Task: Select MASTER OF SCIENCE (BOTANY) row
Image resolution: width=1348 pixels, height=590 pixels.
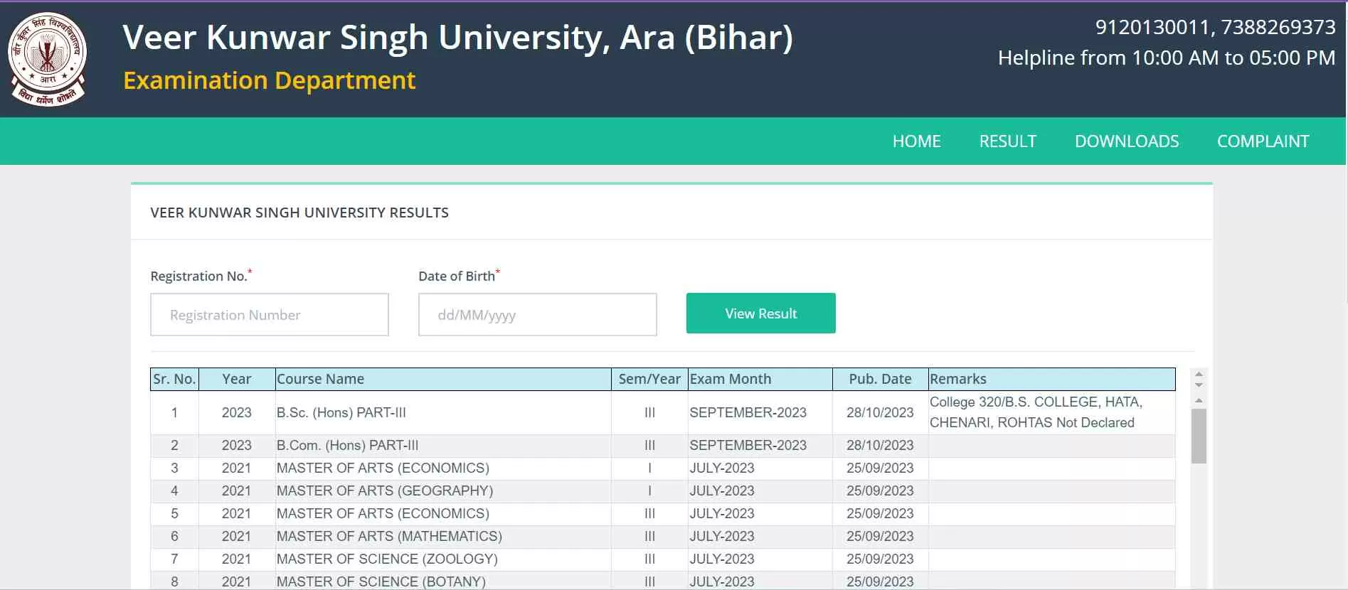Action: point(662,581)
